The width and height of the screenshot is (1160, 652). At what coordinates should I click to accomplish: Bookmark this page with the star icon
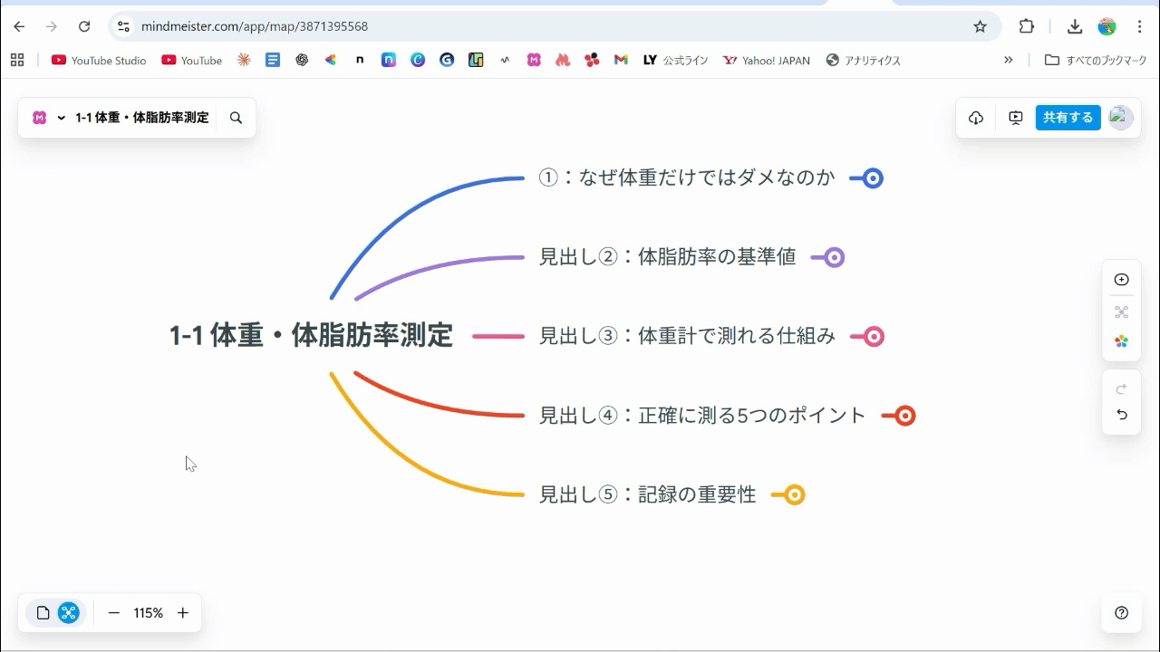click(980, 26)
